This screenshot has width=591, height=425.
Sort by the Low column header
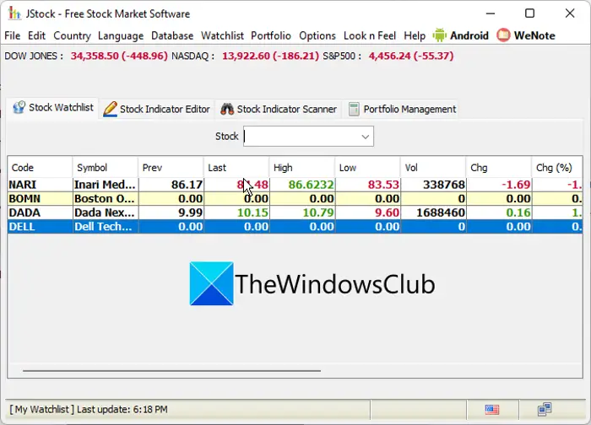pyautogui.click(x=367, y=168)
